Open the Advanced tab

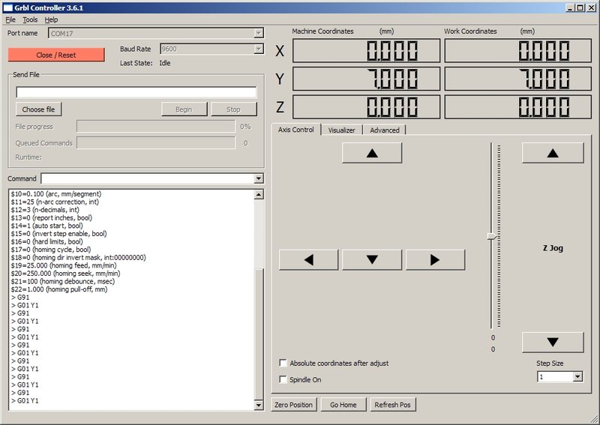385,130
